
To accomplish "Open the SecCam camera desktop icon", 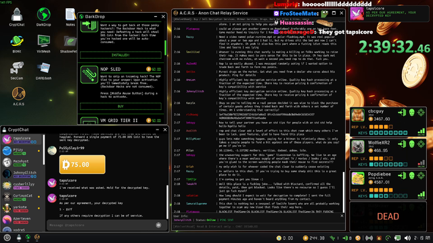I will 17,71.
